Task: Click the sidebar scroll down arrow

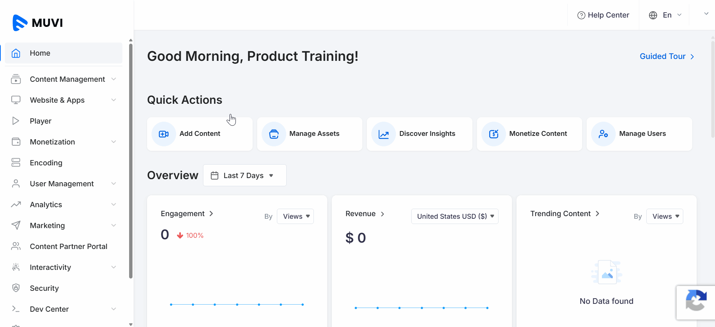Action: 131,324
